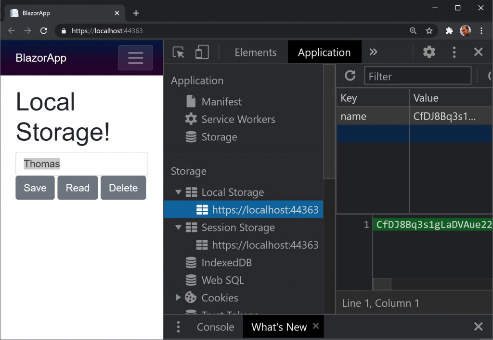
Task: Open the Extensions puzzle icon
Action: [x=449, y=30]
